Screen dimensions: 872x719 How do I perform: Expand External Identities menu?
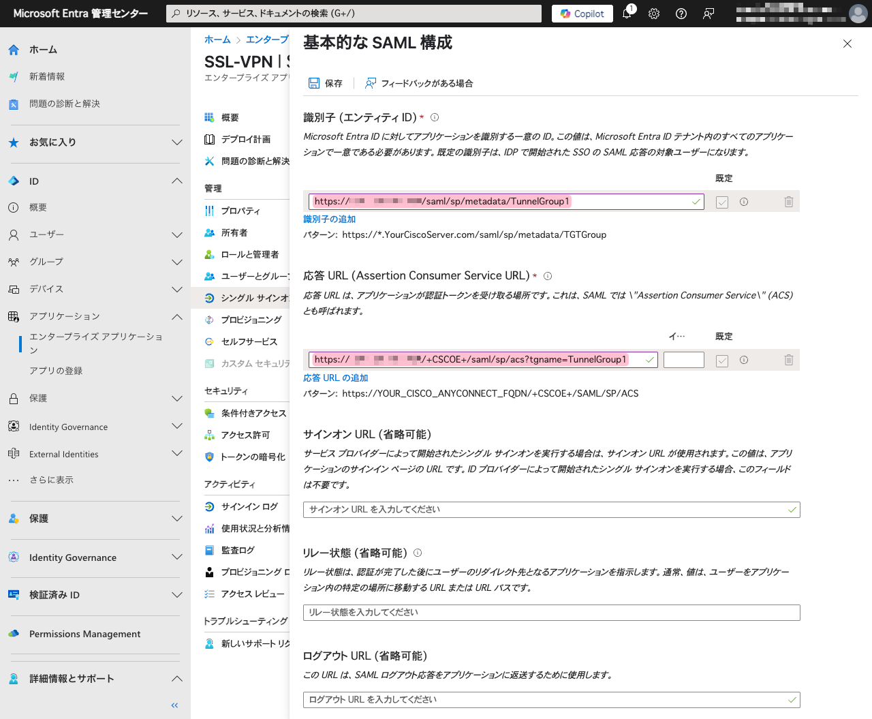click(177, 454)
